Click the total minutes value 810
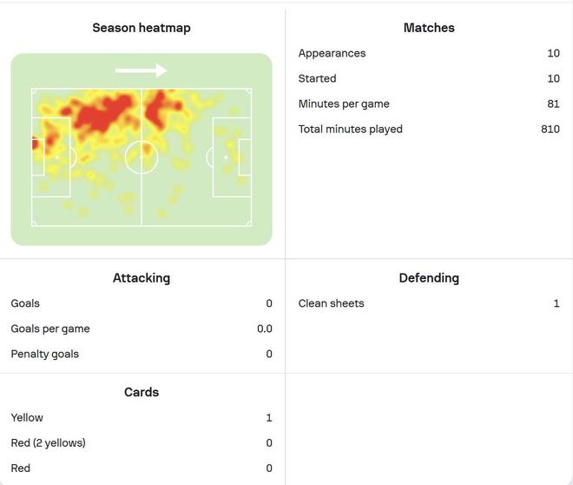573x485 pixels. tap(550, 129)
